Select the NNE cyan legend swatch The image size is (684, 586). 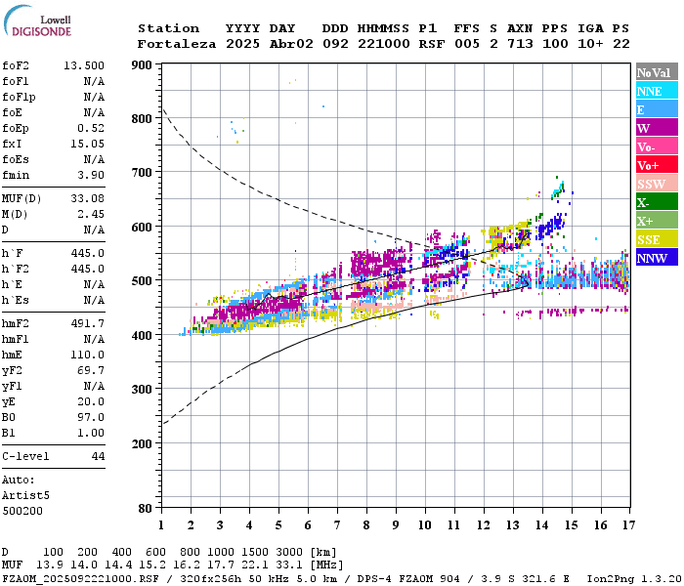pyautogui.click(x=657, y=91)
